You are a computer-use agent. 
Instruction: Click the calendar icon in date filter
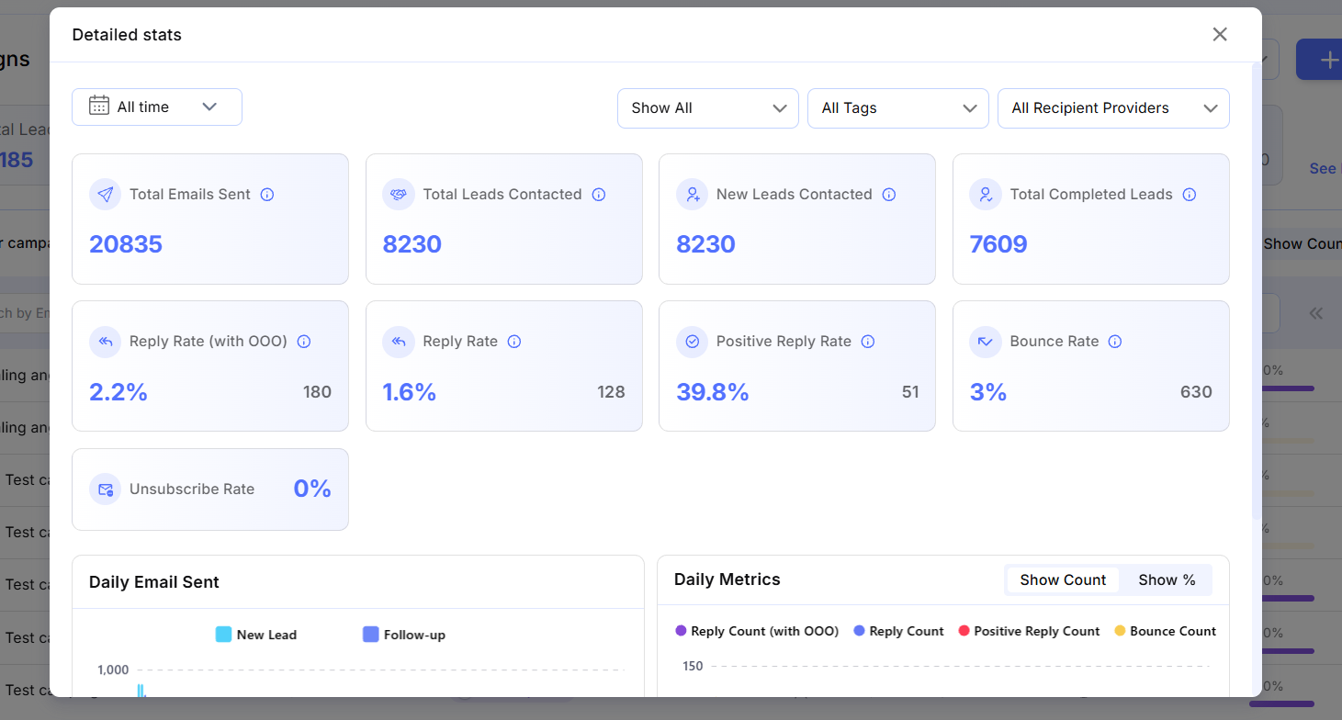click(x=99, y=106)
